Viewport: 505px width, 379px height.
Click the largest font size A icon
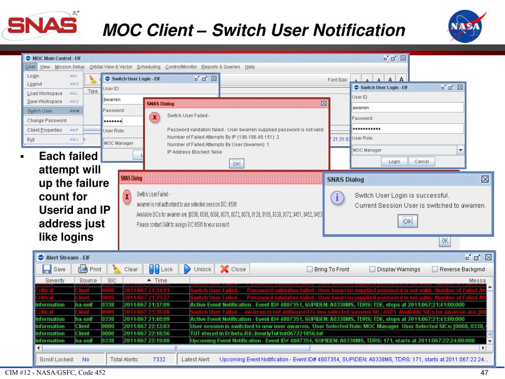coord(401,79)
